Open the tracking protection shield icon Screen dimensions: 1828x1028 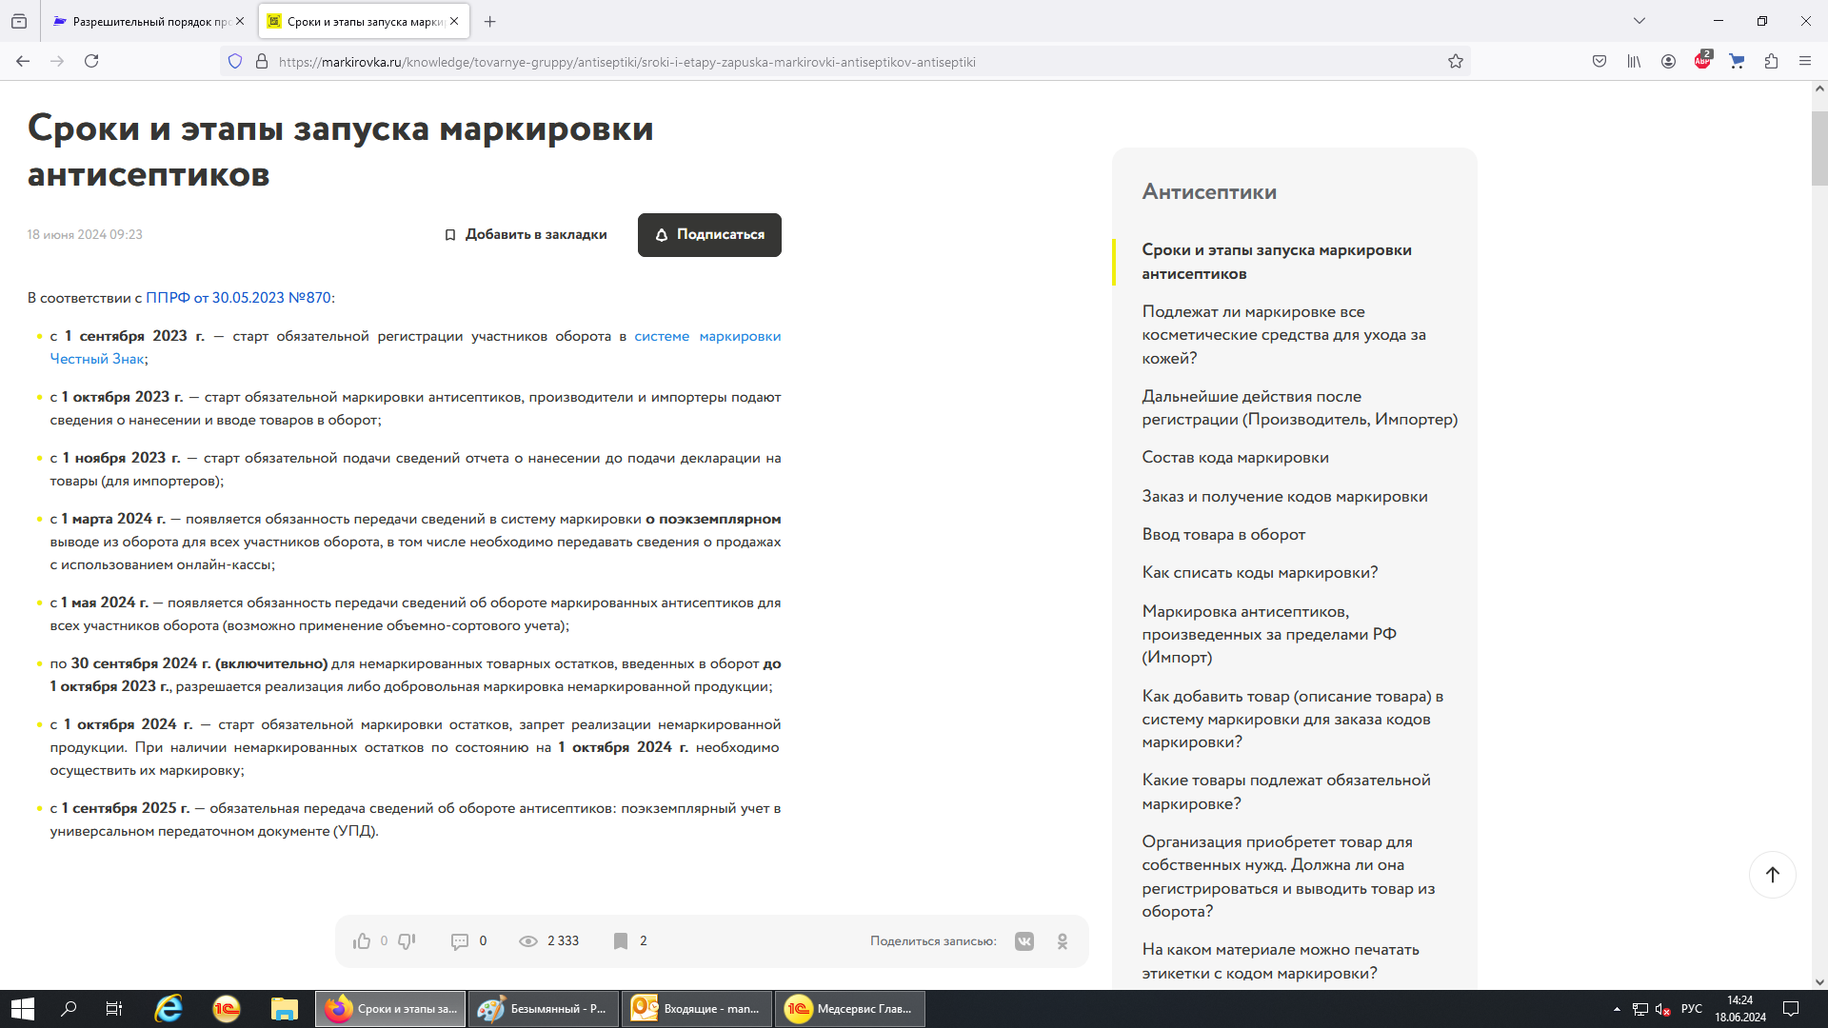tap(235, 62)
